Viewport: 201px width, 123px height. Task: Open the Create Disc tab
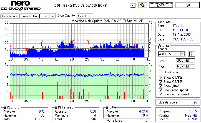(x=29, y=16)
